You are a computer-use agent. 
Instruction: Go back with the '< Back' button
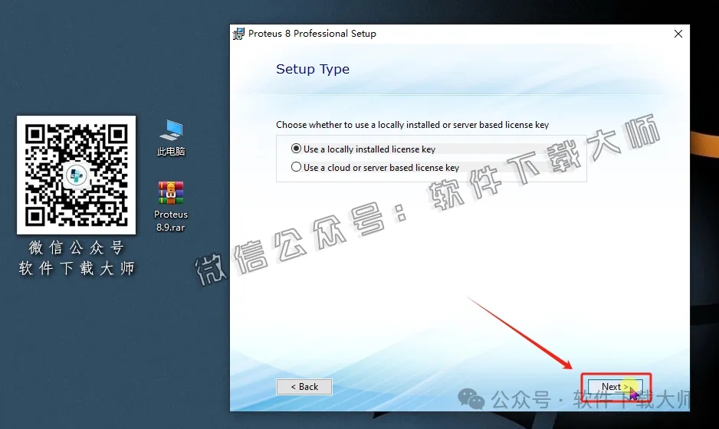pyautogui.click(x=304, y=387)
